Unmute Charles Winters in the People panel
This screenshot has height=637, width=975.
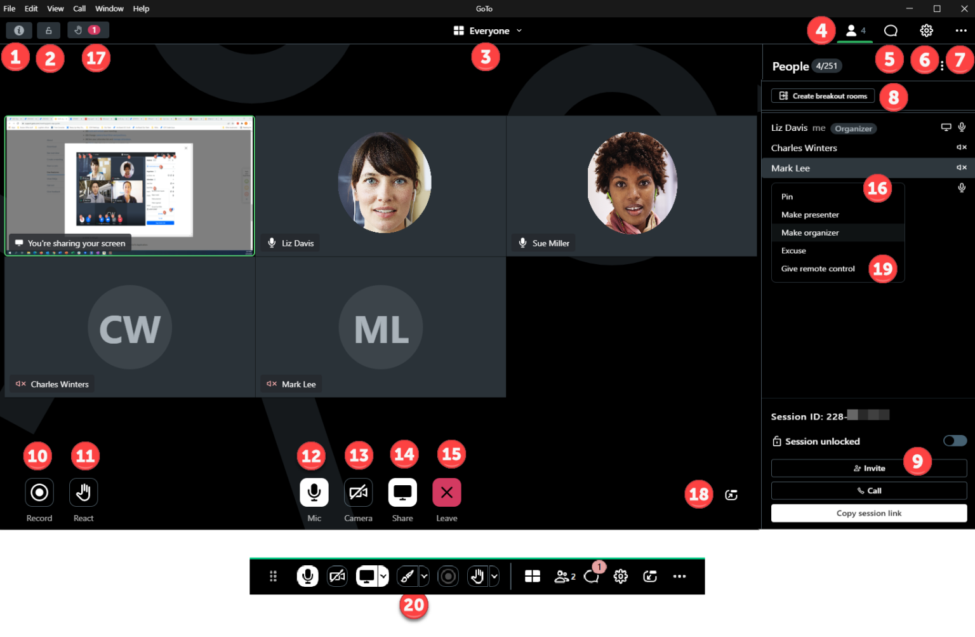[x=960, y=147]
